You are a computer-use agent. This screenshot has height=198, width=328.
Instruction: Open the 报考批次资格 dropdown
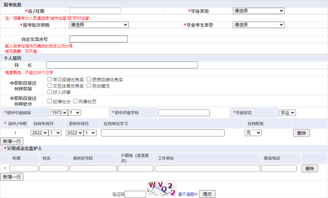click(99, 25)
